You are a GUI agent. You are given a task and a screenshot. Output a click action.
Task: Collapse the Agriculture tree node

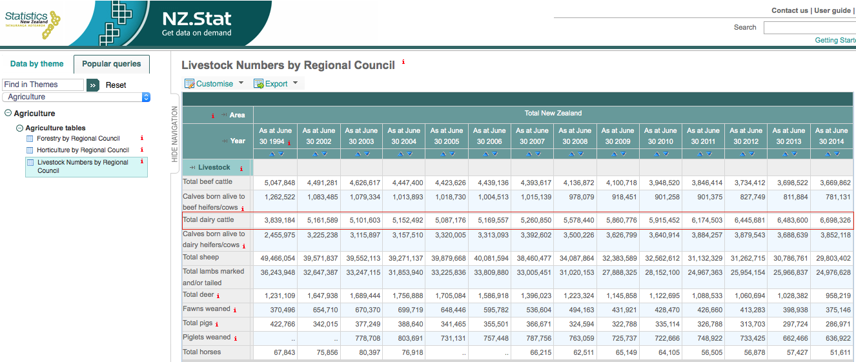pos(8,114)
